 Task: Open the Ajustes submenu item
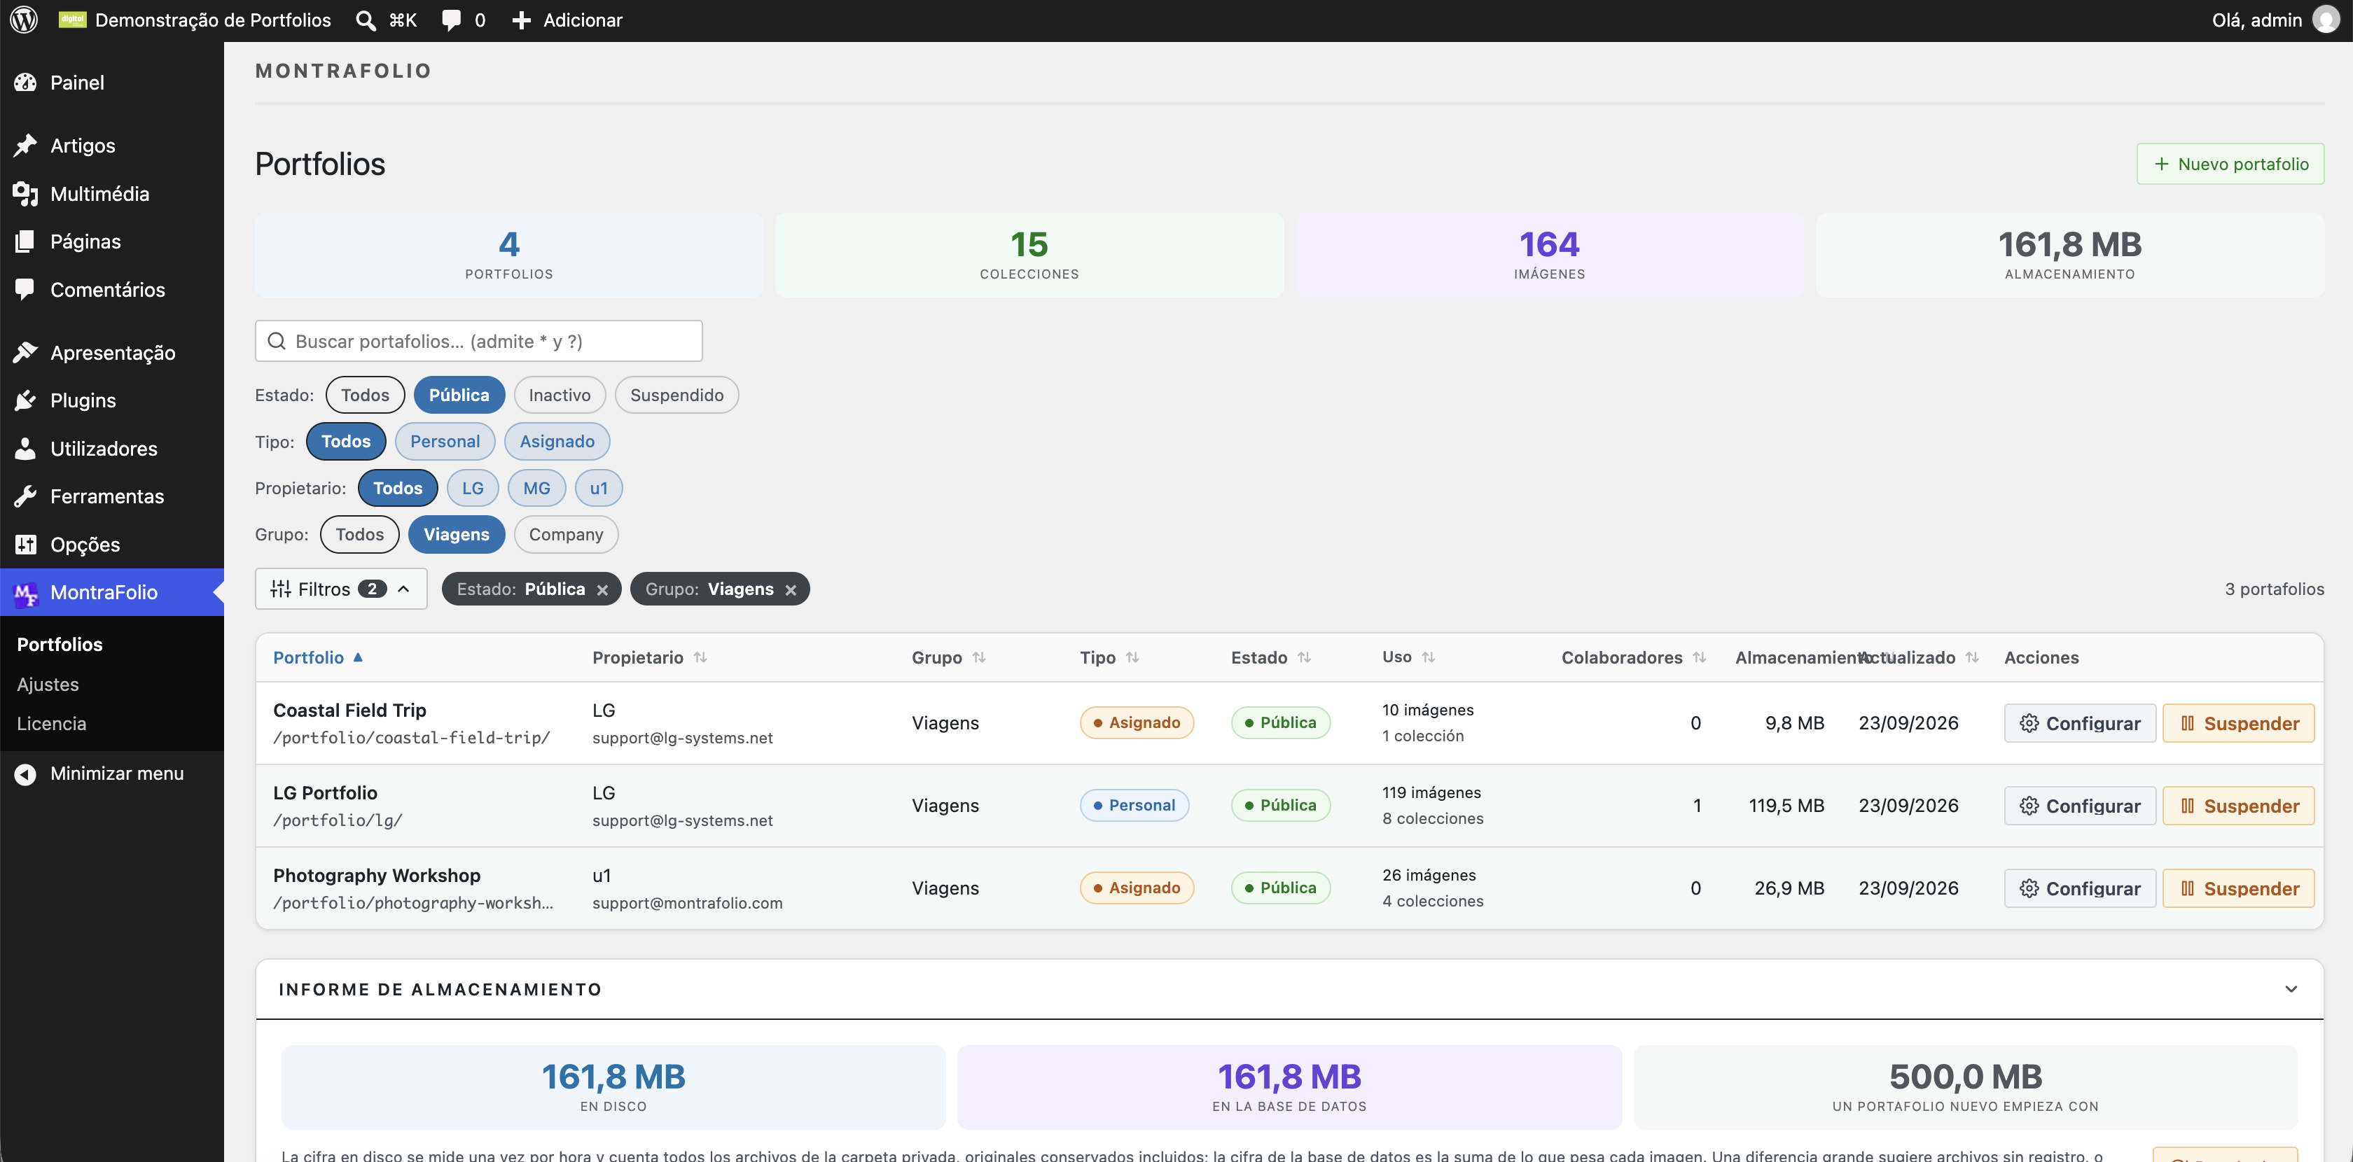[48, 685]
